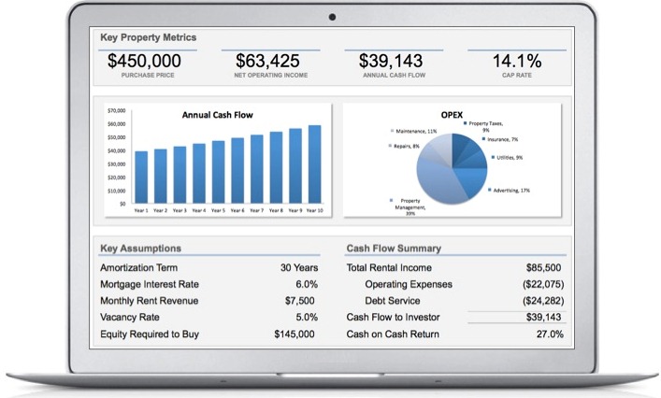The width and height of the screenshot is (661, 398).
Task: Click the Debt Service label
Action: (x=393, y=301)
